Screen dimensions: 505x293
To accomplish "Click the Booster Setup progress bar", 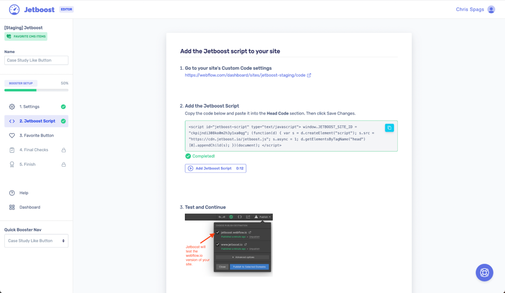I will 36,90.
